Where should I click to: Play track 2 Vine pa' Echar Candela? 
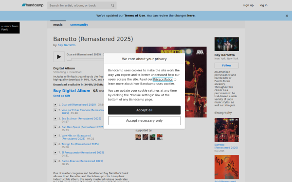[55, 110]
